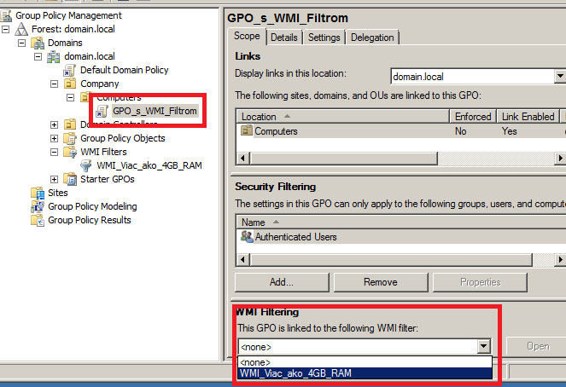Sort links by Link Enabled column header
This screenshot has height=387, width=566.
[528, 117]
